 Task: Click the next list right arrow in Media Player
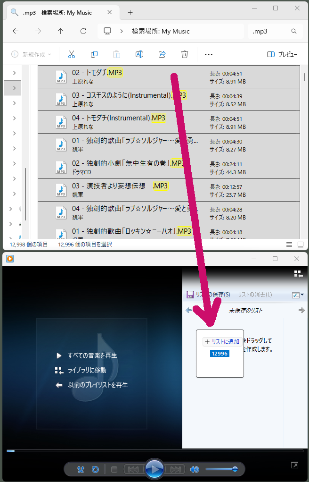pos(301,310)
